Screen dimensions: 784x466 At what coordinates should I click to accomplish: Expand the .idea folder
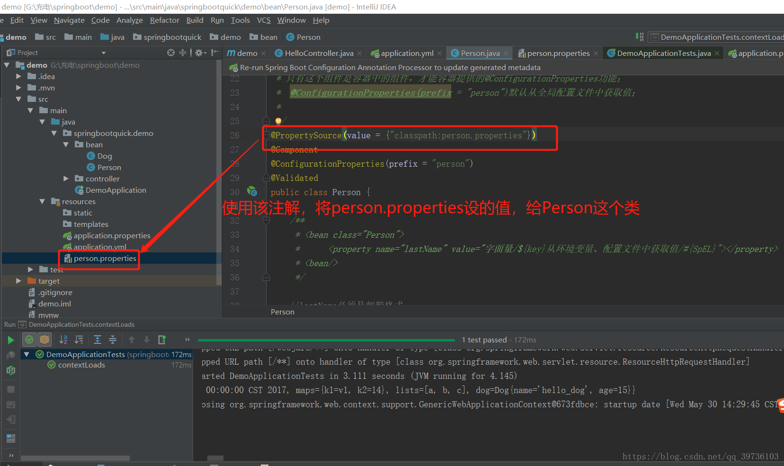pos(18,76)
